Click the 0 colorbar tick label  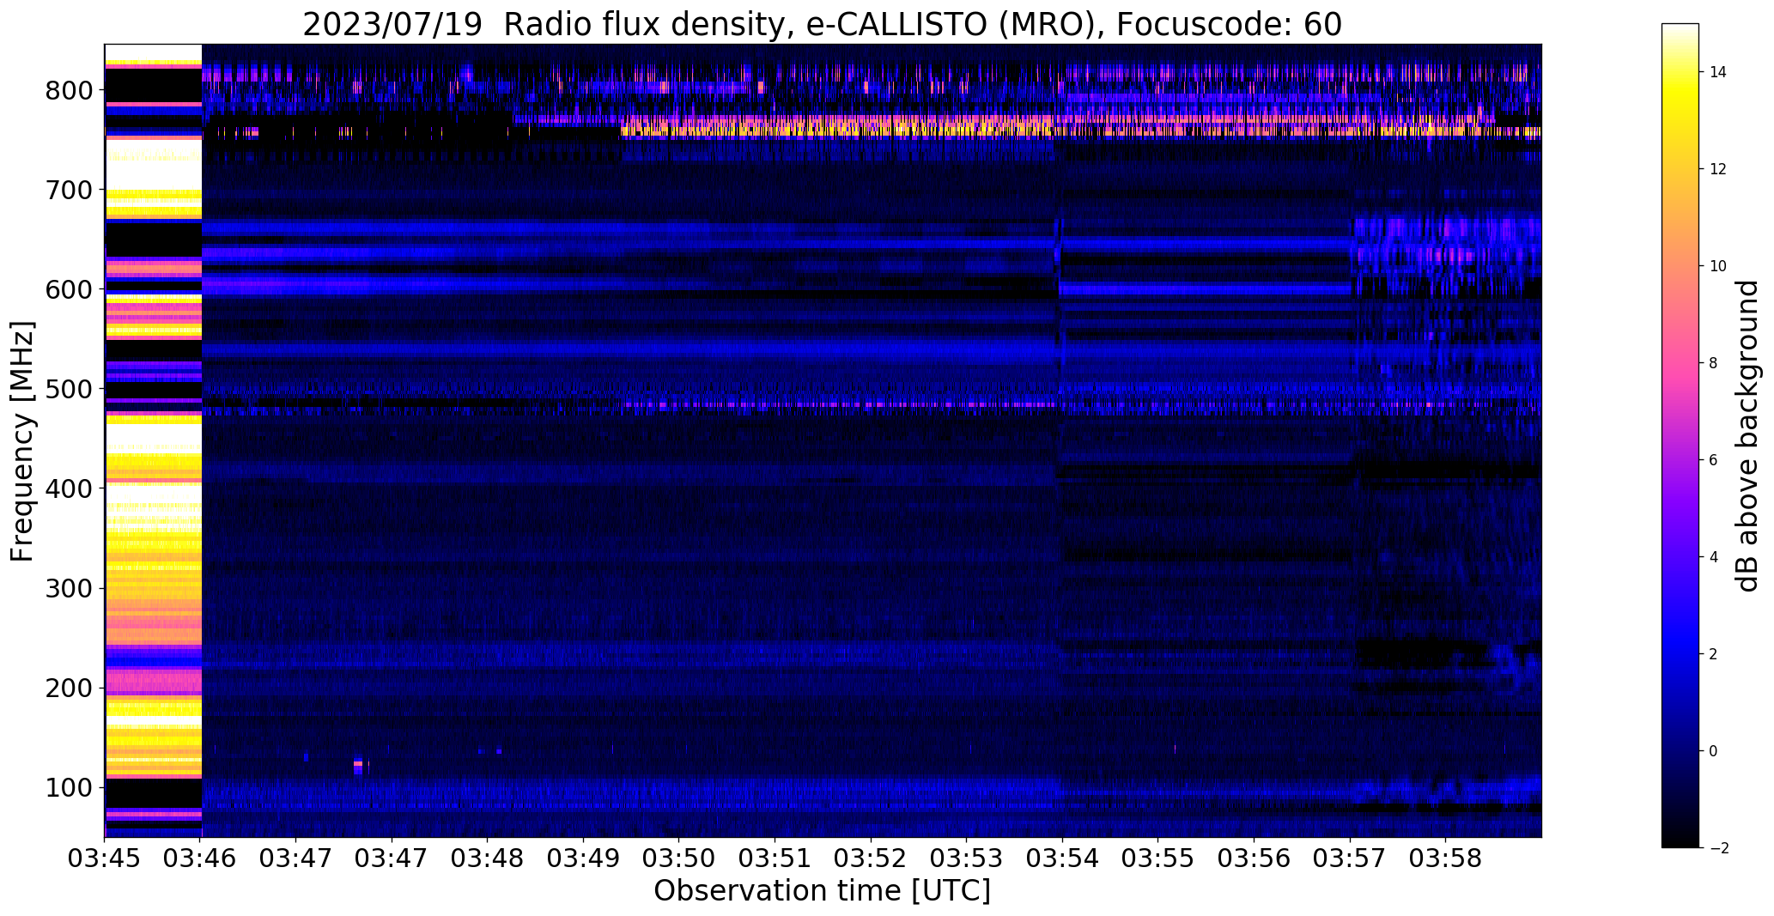(1714, 751)
